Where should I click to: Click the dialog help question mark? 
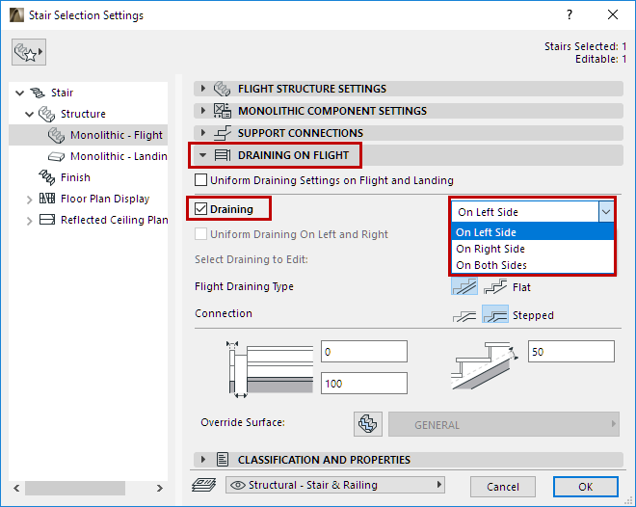click(x=570, y=15)
